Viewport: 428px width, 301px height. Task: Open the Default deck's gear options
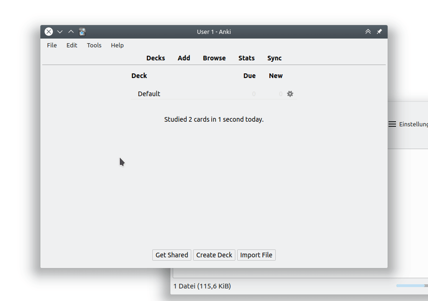pos(290,94)
